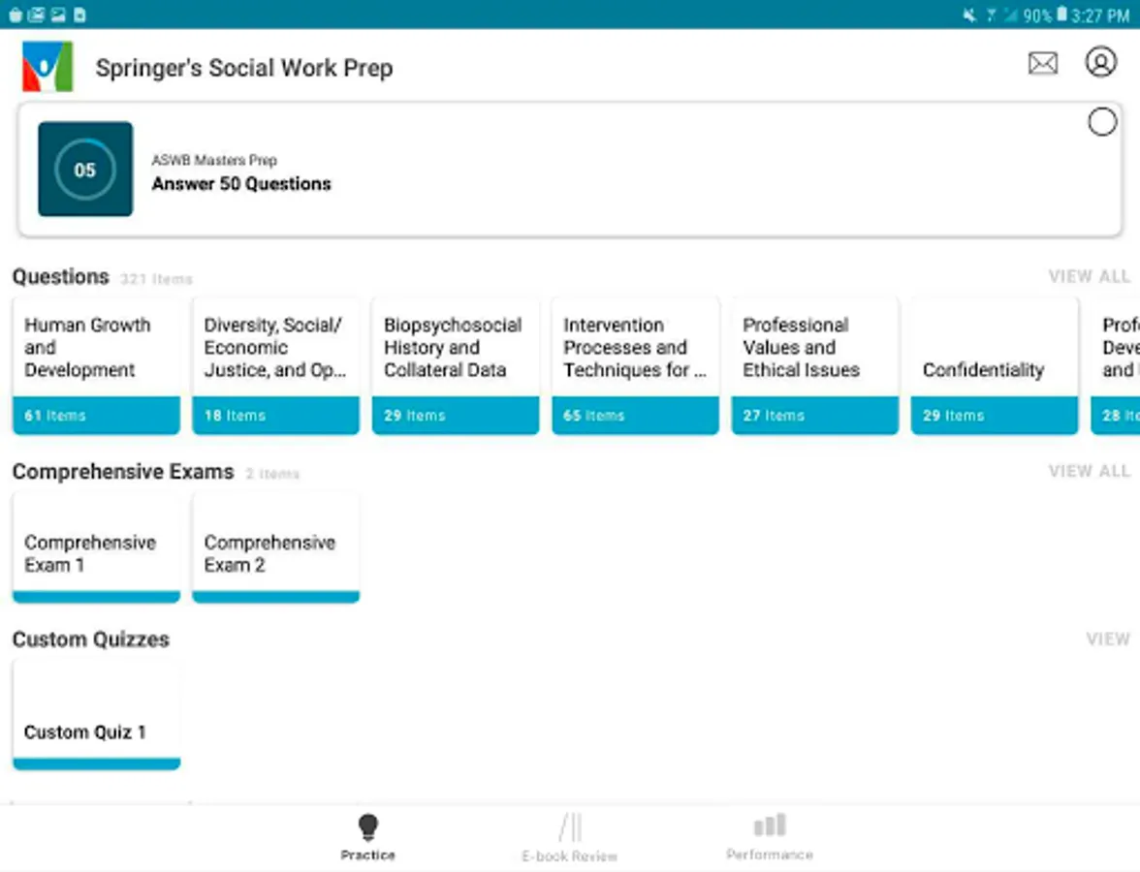Open the Diversity, Social/Economic Justice card
This screenshot has height=872, width=1140.
275,365
